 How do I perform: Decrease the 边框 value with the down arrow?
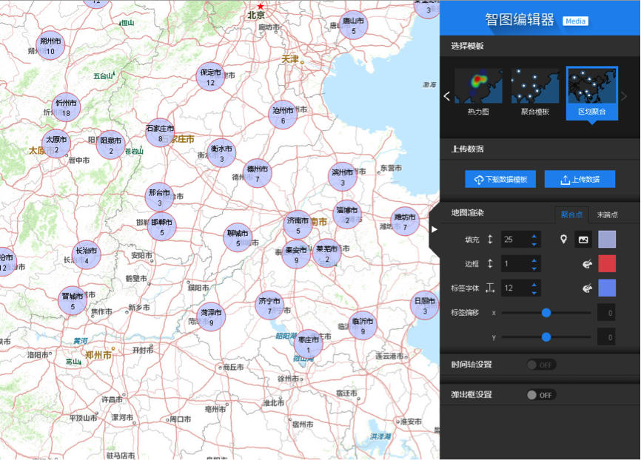pyautogui.click(x=534, y=268)
